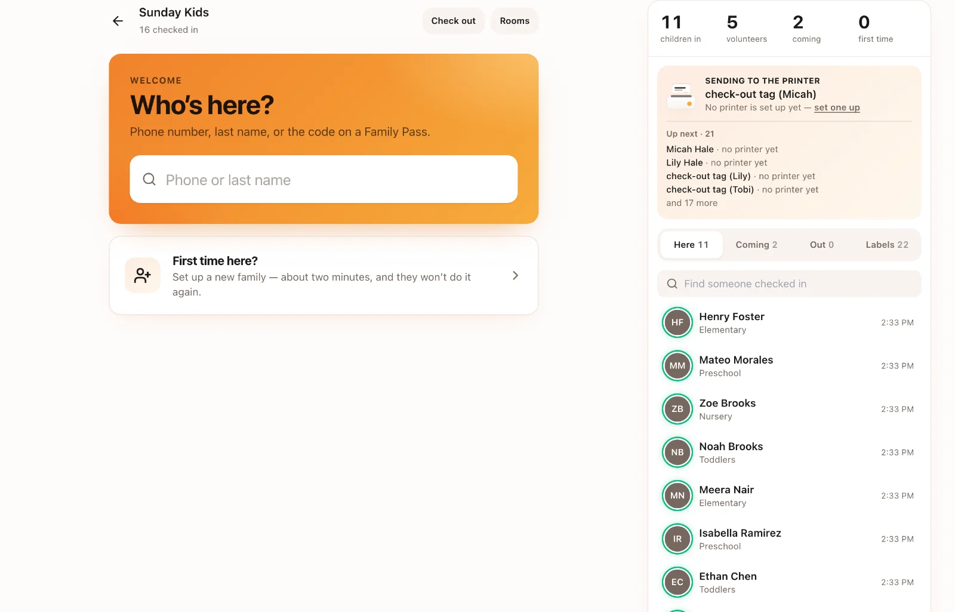Click the First time here? card title
The width and height of the screenshot is (955, 612).
click(215, 261)
